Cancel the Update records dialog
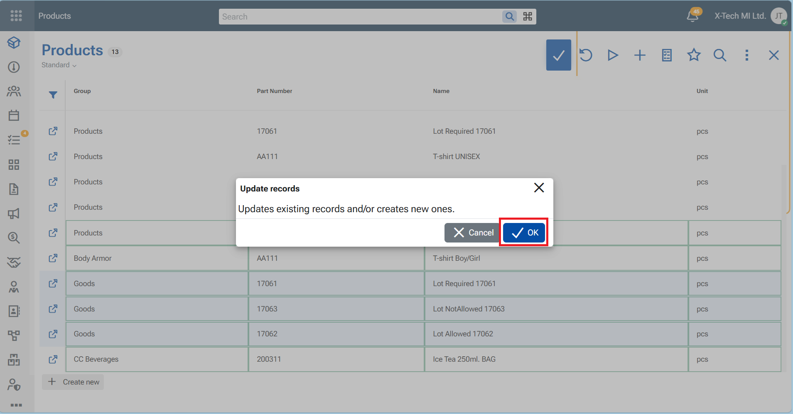 473,233
